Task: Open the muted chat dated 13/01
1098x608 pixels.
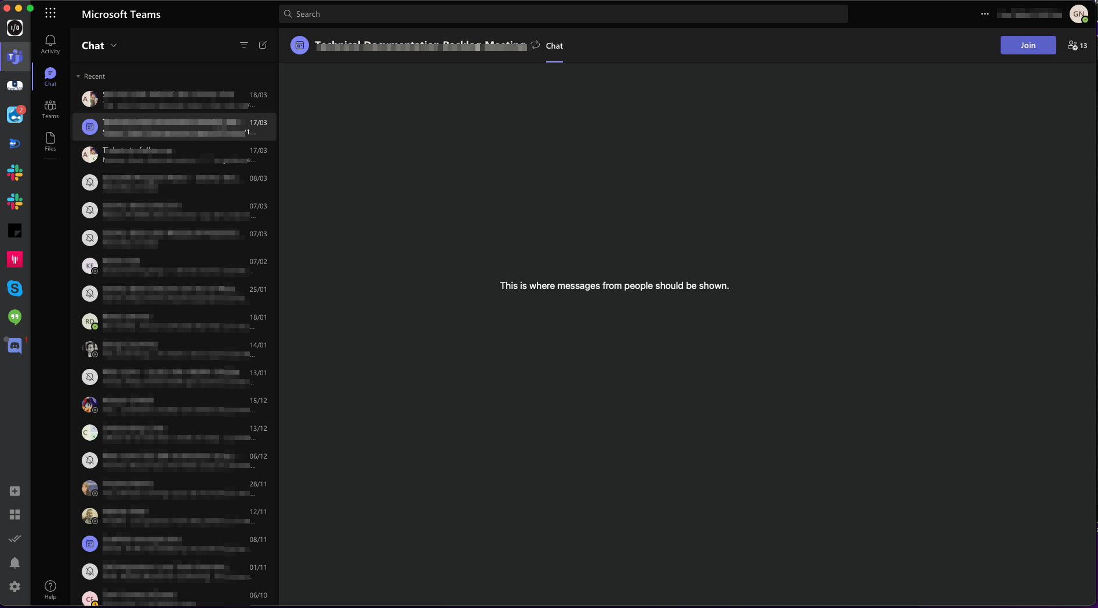Action: 174,377
